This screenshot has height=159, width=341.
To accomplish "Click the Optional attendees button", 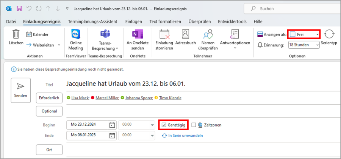I will [x=49, y=111].
